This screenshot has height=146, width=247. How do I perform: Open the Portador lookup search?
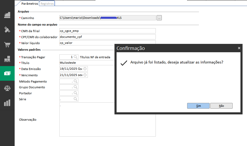tap(76, 93)
